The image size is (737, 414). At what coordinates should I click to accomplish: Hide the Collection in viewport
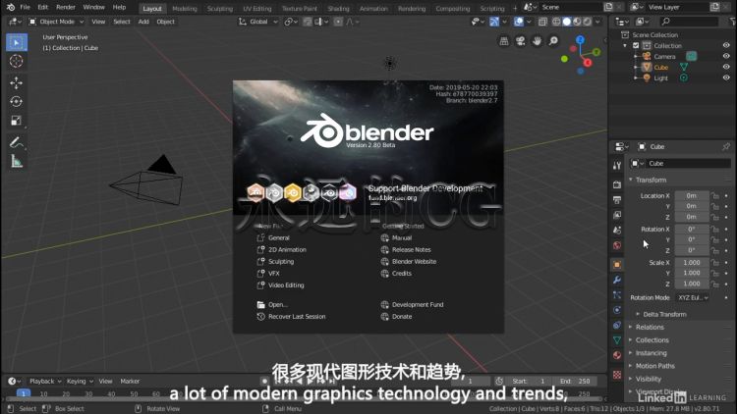[726, 45]
